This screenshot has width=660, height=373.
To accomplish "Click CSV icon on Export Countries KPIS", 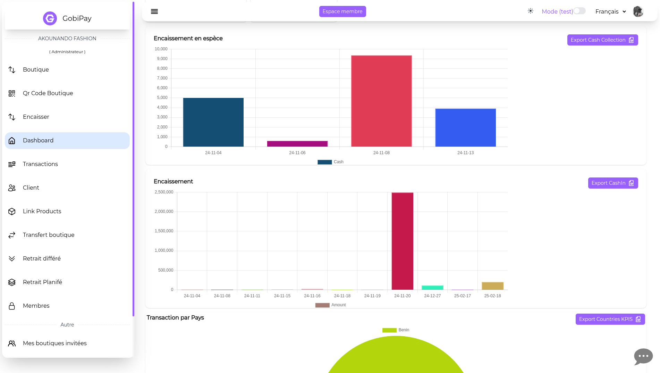I will [638, 319].
